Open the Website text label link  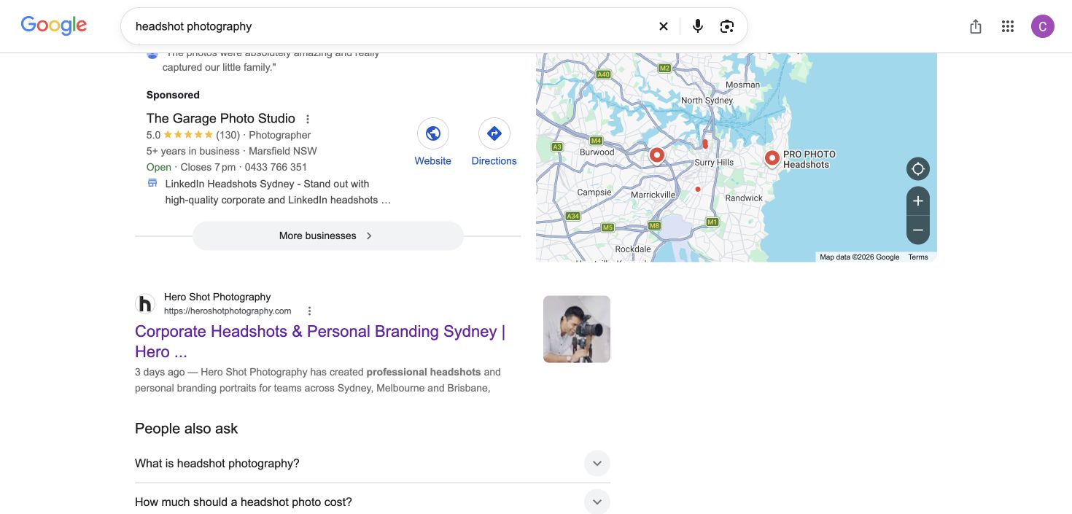433,161
